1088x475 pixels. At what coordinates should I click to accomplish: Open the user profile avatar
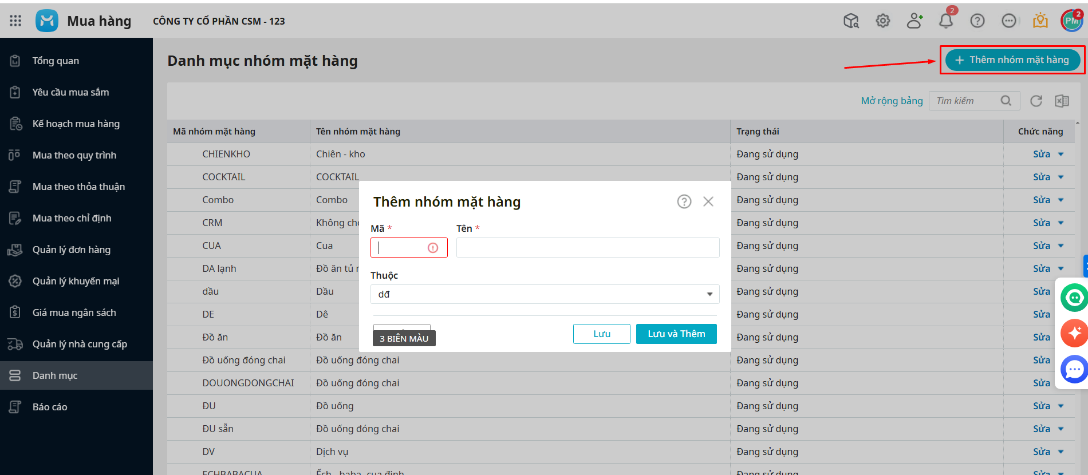1071,21
